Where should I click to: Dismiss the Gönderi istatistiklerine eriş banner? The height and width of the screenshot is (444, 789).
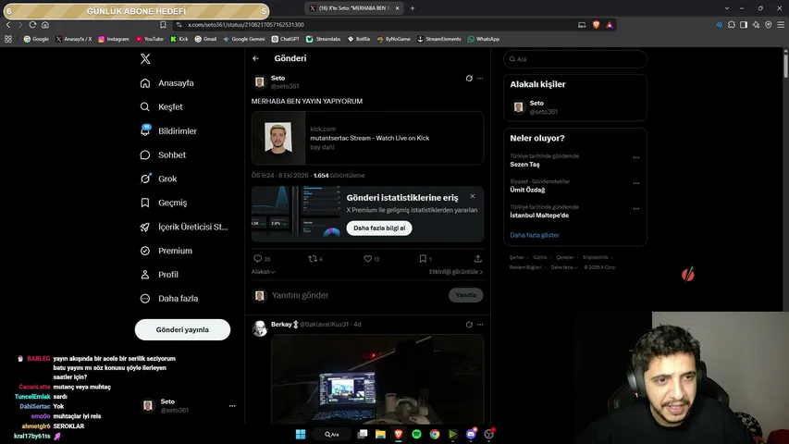click(x=473, y=196)
